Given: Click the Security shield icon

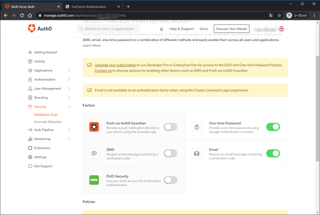Looking at the screenshot, I should click(30, 106).
